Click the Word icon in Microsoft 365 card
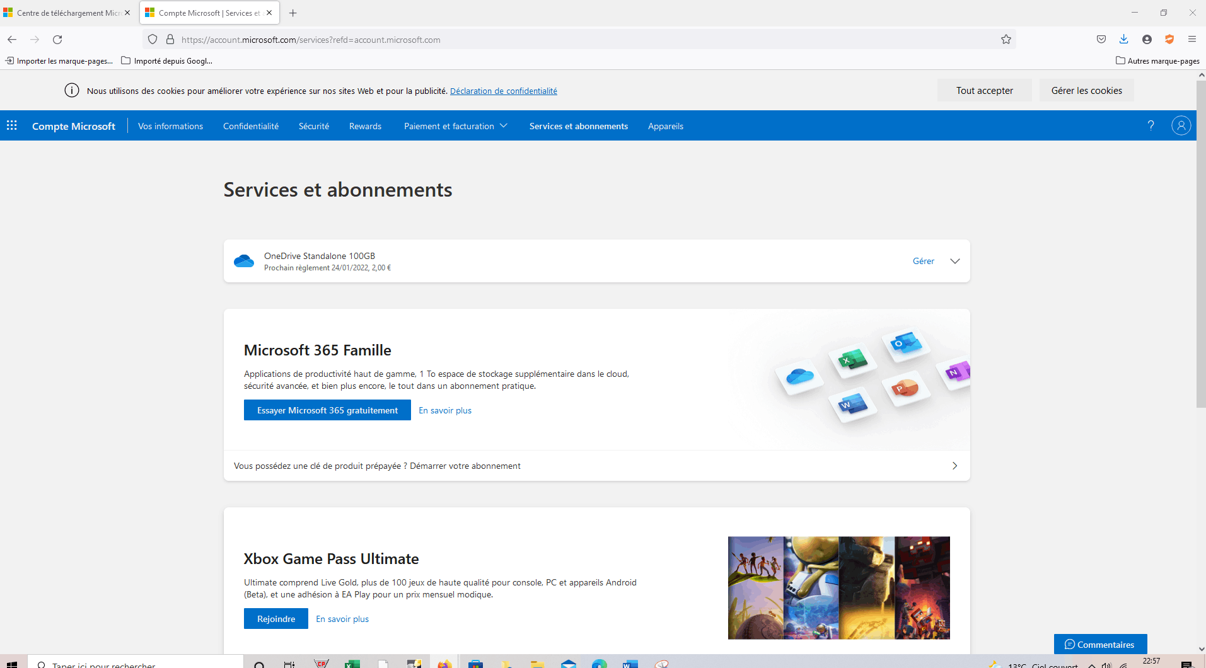 point(853,405)
